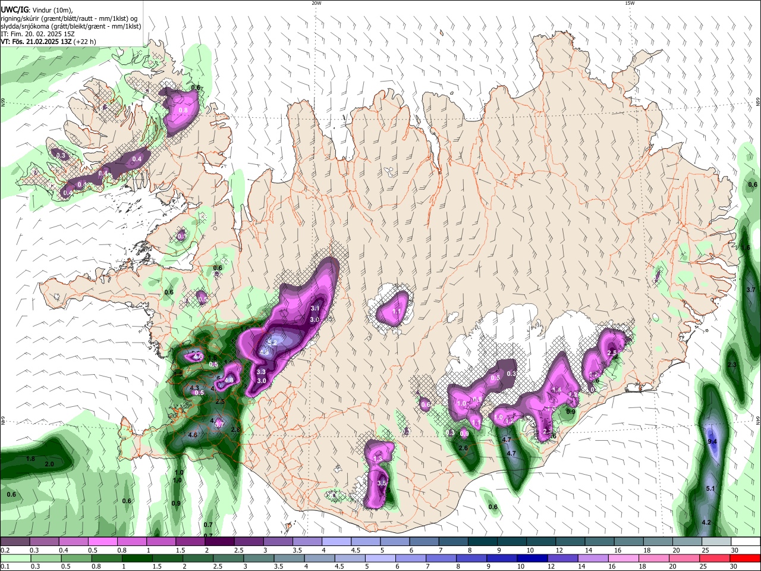Image resolution: width=761 pixels, height=571 pixels.
Task: Click the "2.3" rainfall value
Action: [x=732, y=365]
